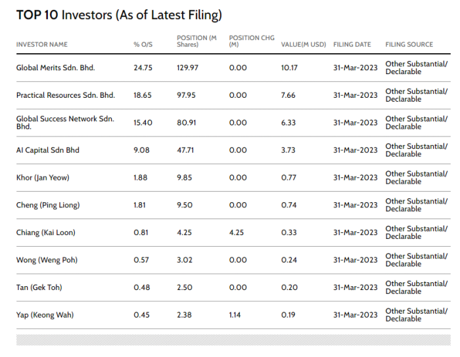Click the 80.91 position value
460x357 pixels.
click(186, 123)
